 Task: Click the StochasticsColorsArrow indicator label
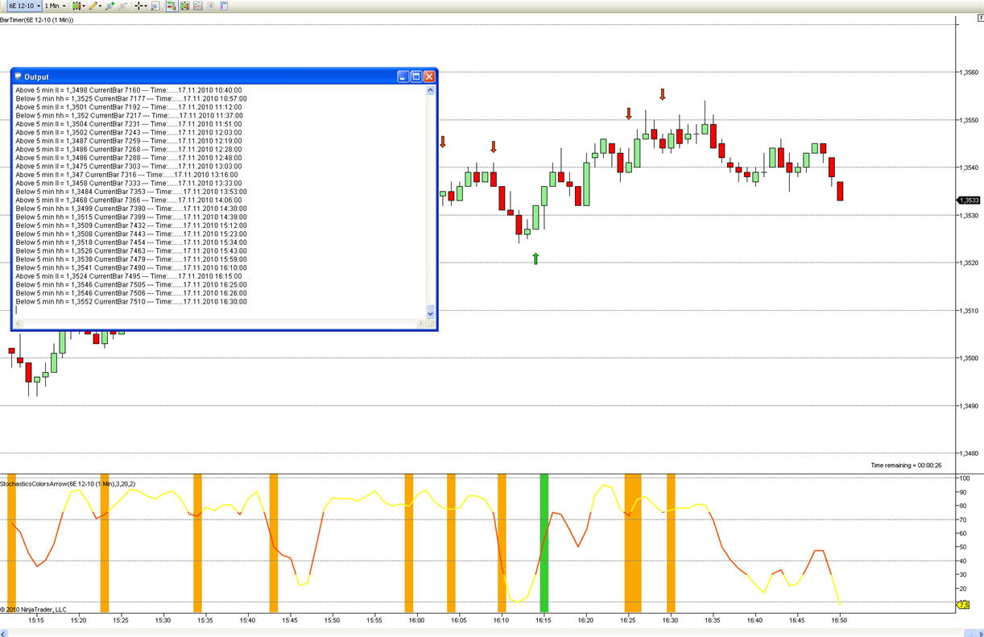68,483
